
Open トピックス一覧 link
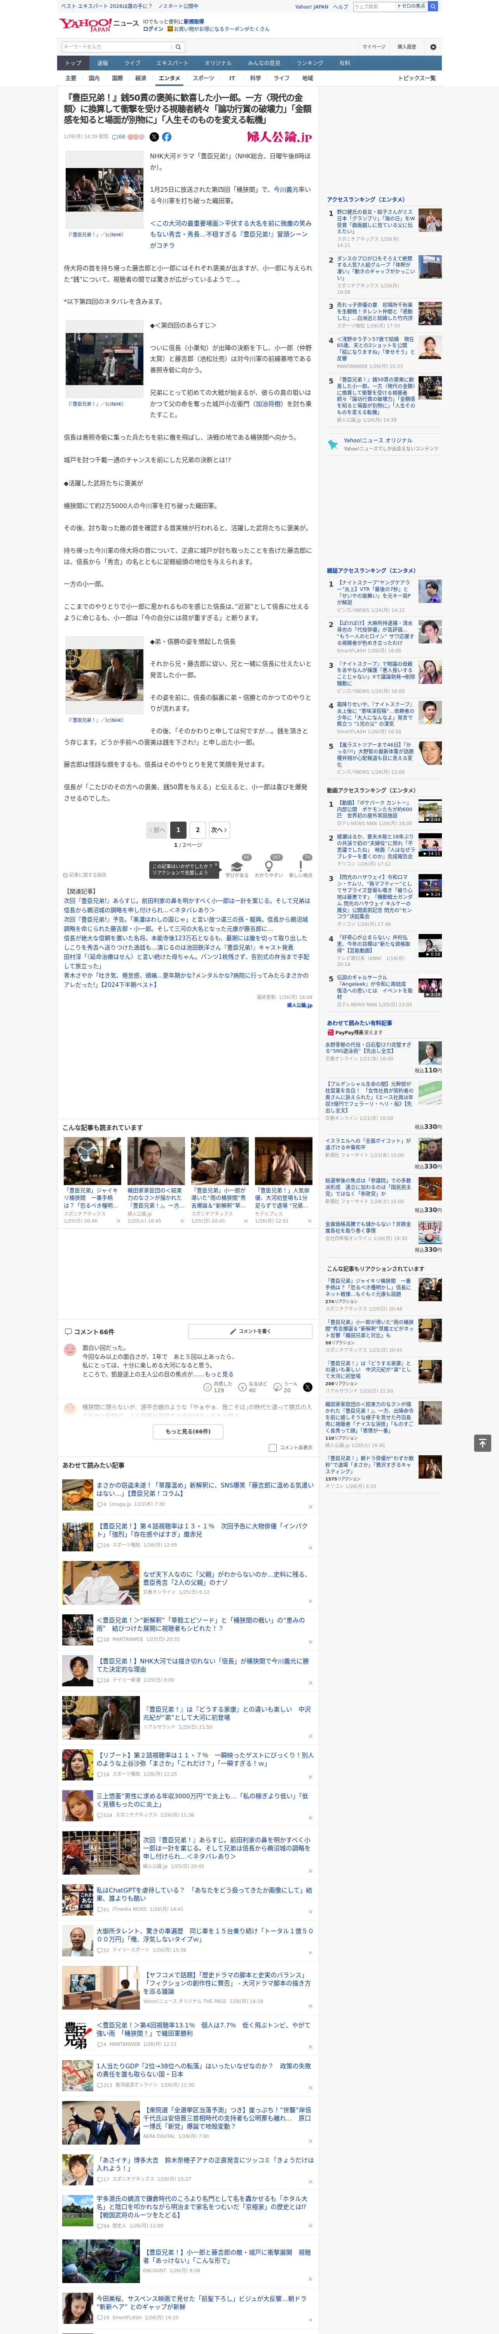point(417,78)
